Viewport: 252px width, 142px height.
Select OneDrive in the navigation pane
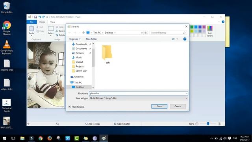coord(77,77)
